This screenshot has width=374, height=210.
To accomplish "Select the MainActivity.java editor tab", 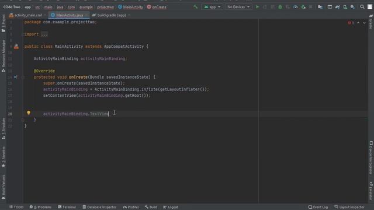I will 70,15.
